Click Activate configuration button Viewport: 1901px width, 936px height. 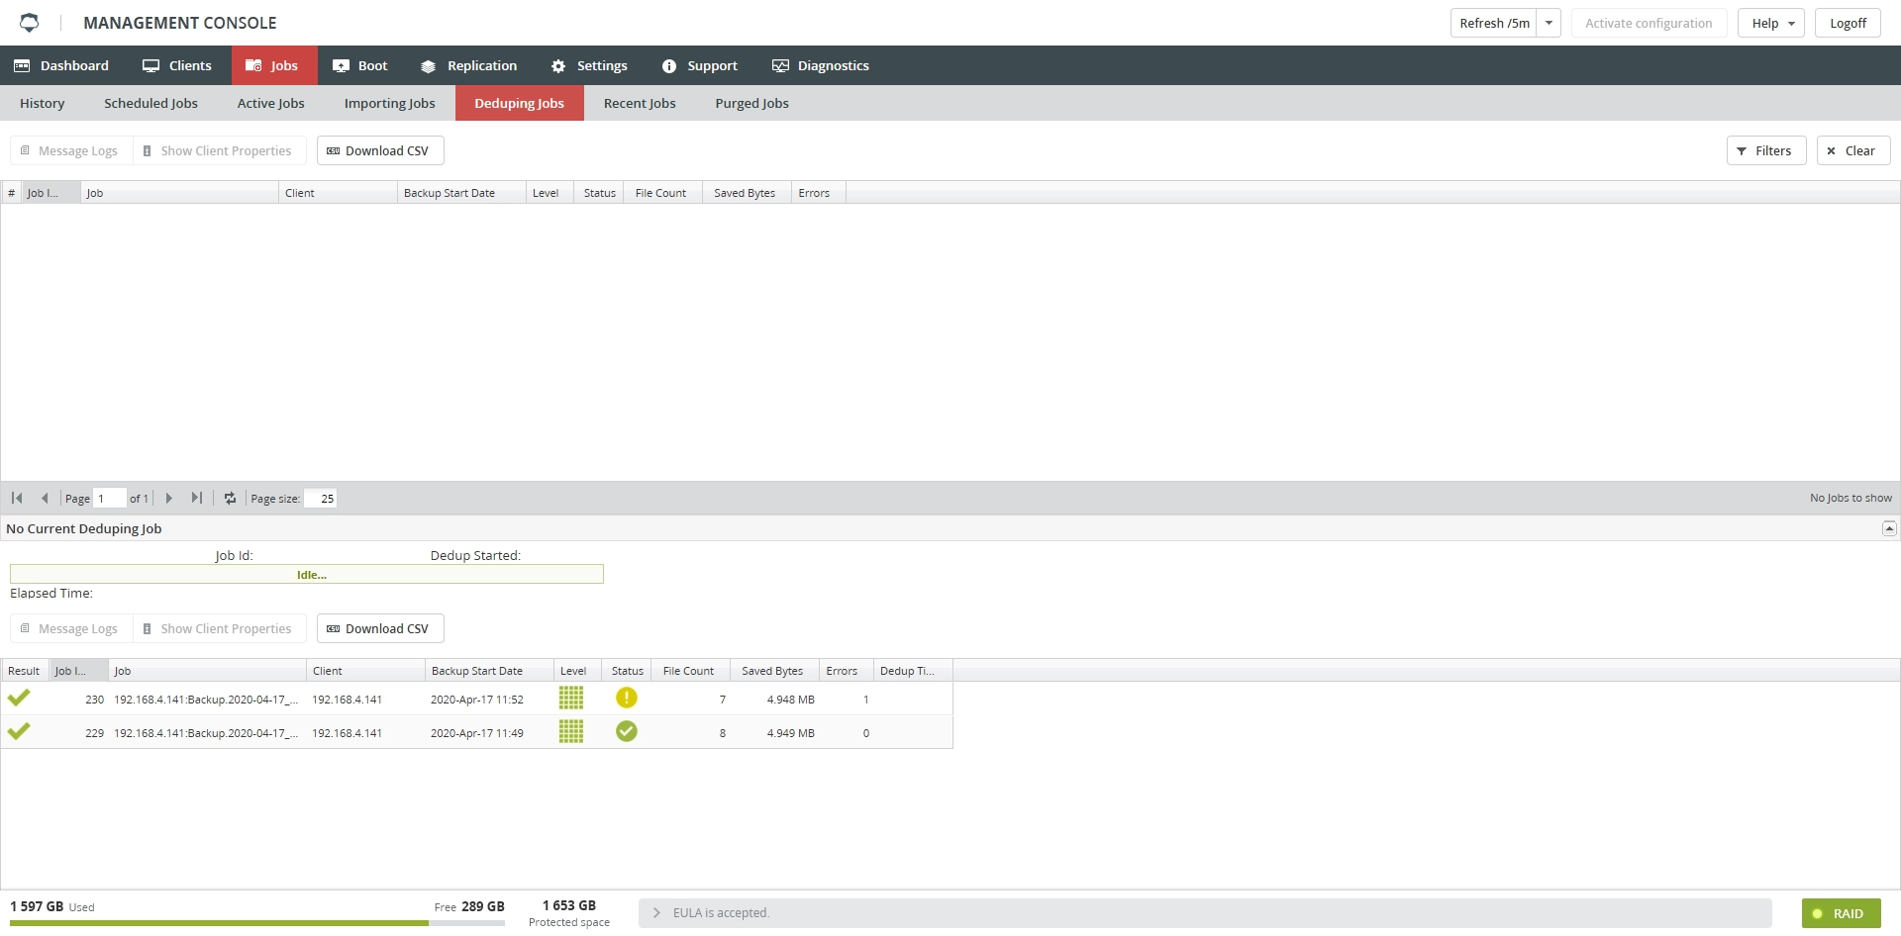point(1649,23)
